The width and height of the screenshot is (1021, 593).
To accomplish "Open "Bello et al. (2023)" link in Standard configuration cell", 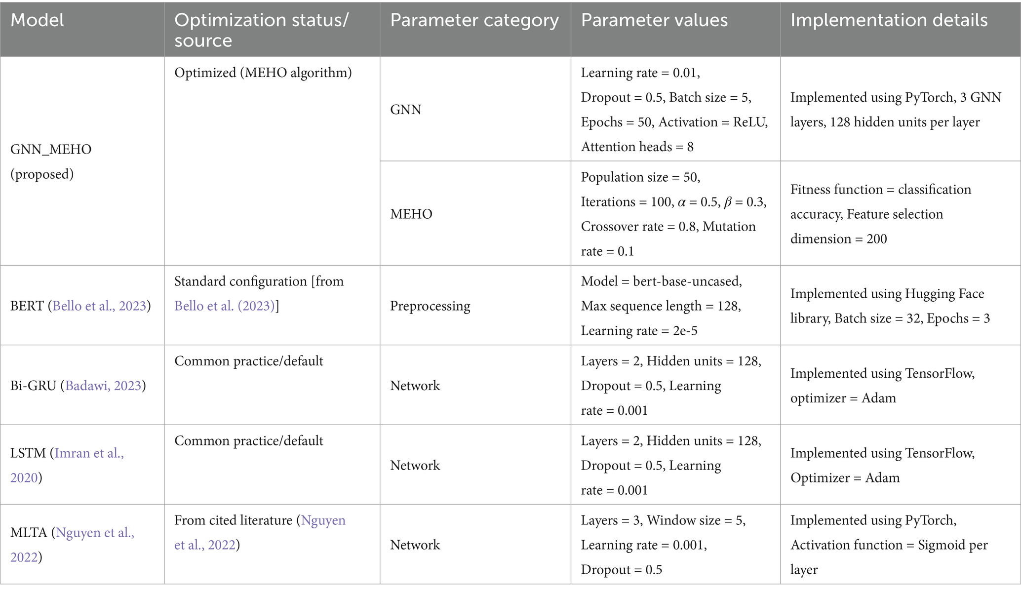I will point(224,306).
